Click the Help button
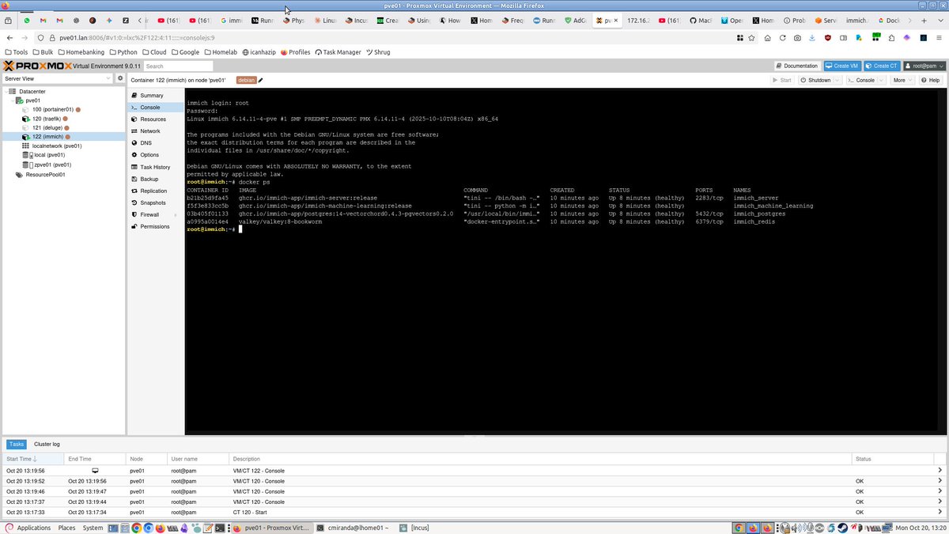 coord(931,80)
